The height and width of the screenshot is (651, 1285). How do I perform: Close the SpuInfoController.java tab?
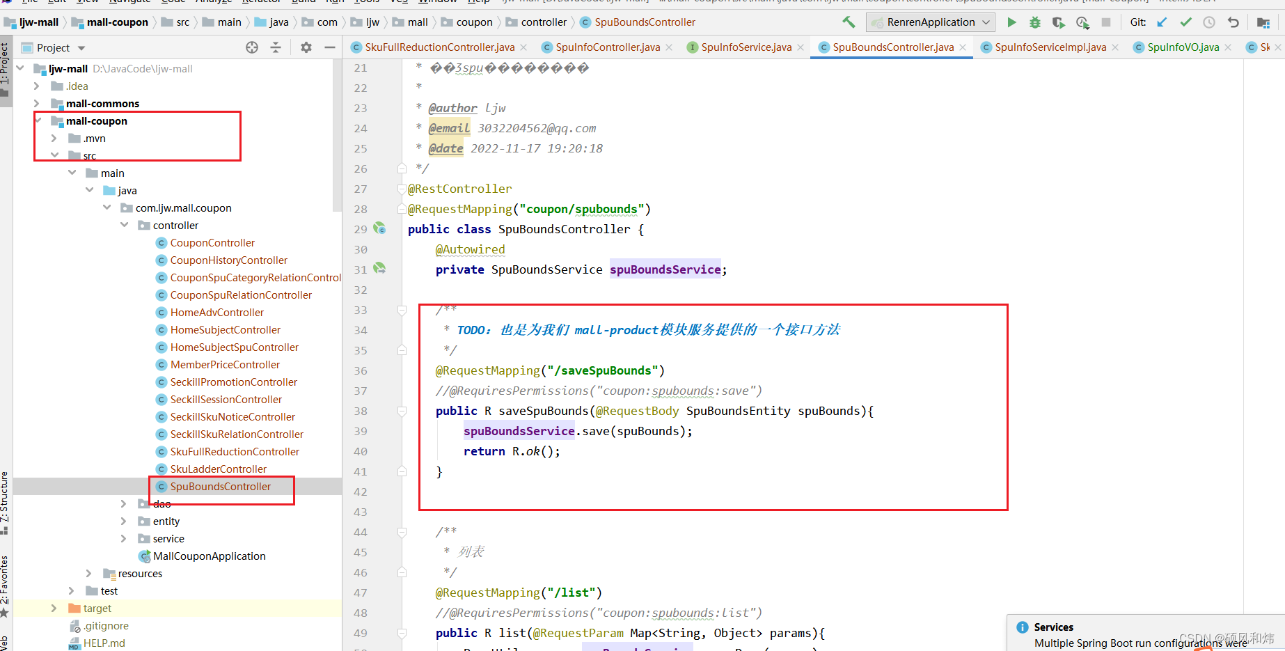[x=669, y=47]
